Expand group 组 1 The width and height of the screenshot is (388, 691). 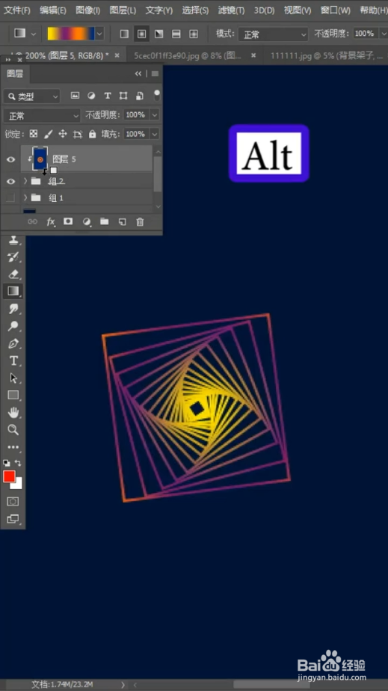[x=25, y=198]
